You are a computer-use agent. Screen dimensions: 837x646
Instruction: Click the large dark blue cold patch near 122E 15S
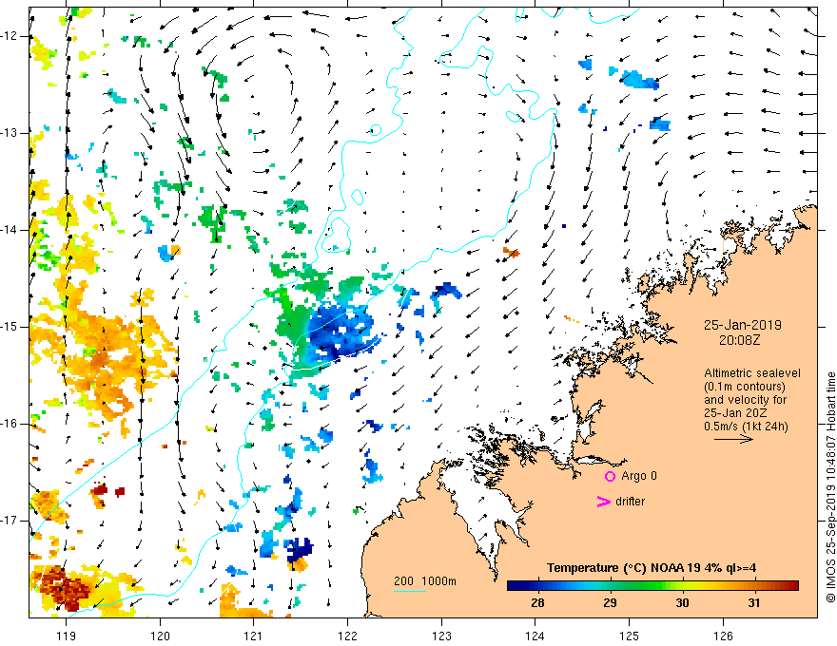340,333
